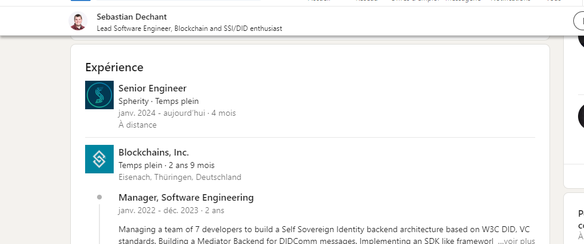584x244 pixels.
Task: Click the Lead Software Engineer headline text
Action: [x=189, y=28]
